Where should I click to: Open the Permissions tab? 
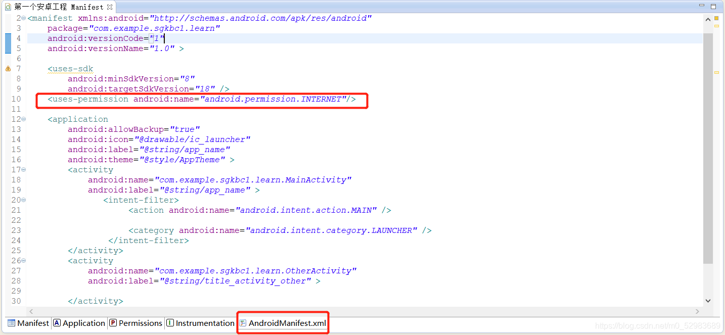(135, 323)
